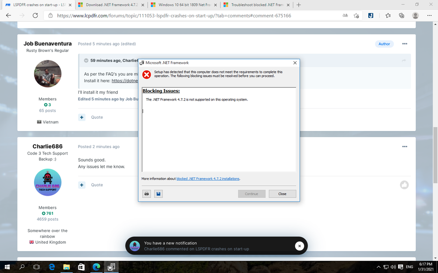This screenshot has width=438, height=273.
Task: Open the Favorites list
Action: click(x=388, y=16)
